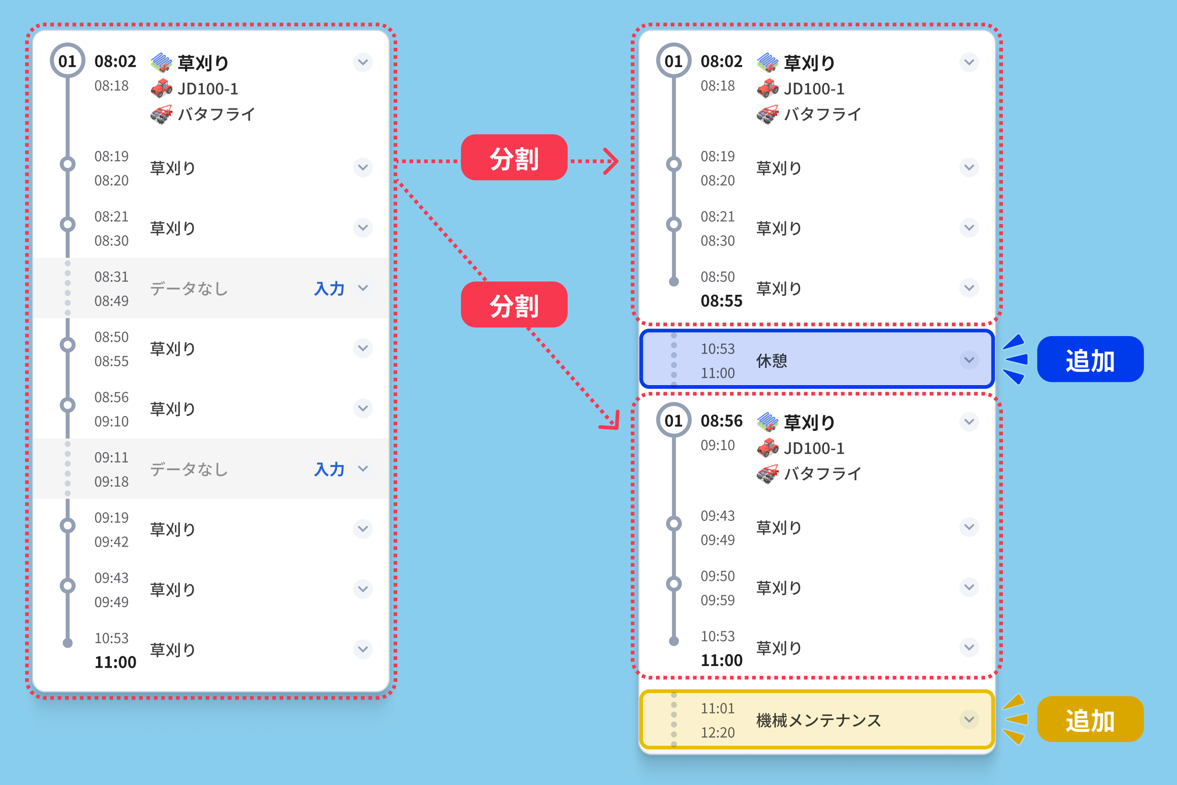
Task: Expand the 09:19–09:42 草刈り row
Action: tap(363, 529)
